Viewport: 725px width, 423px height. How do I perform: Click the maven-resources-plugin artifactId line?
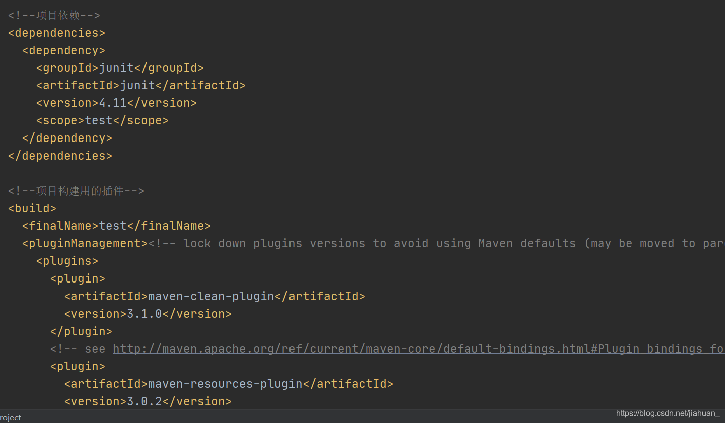click(229, 384)
